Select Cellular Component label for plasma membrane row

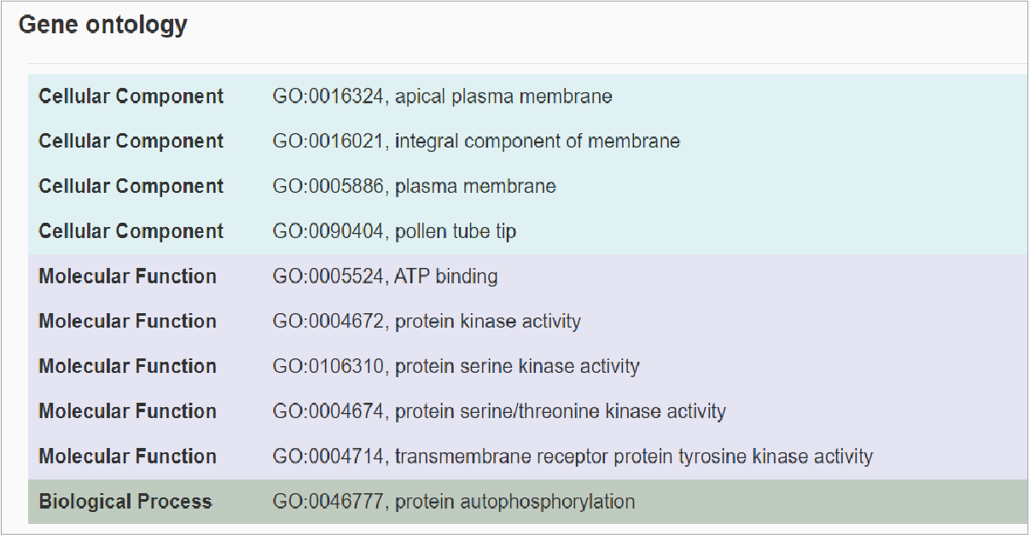coord(131,186)
